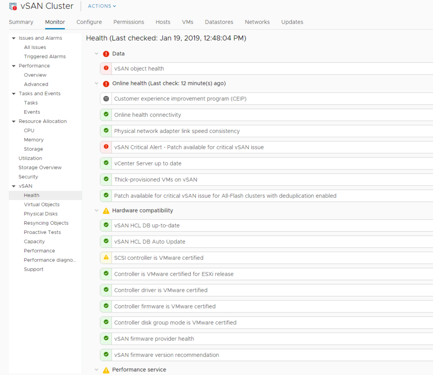Image resolution: width=433 pixels, height=375 pixels.
Task: Click red icon of vSAN Critical Alert row
Action: [x=106, y=147]
